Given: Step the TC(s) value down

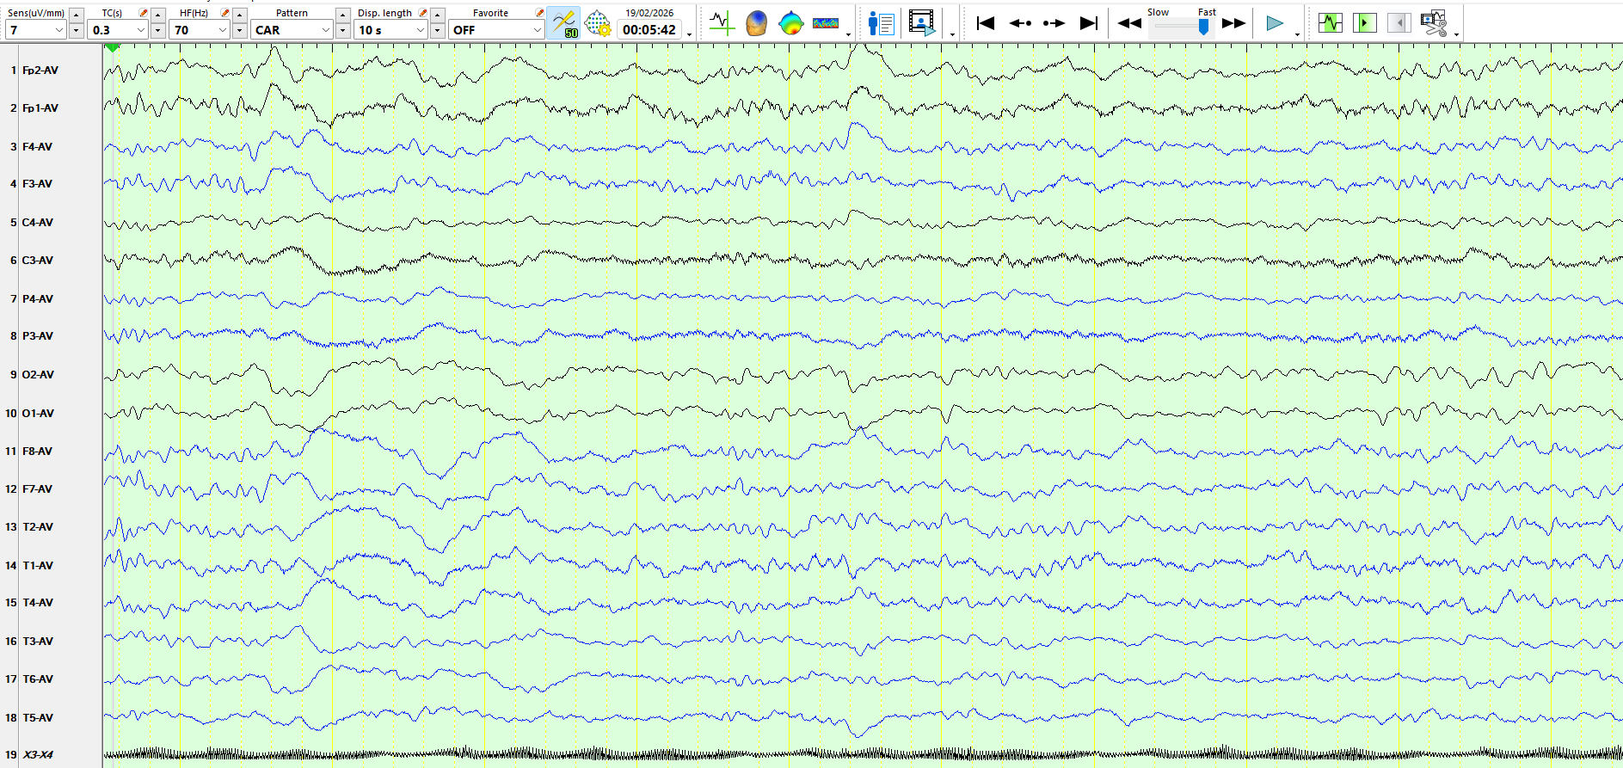Looking at the screenshot, I should click(x=158, y=31).
